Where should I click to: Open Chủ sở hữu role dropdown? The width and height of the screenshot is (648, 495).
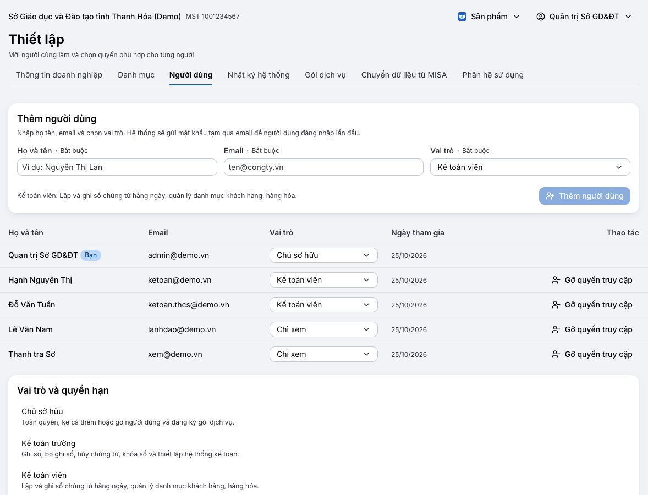point(323,255)
